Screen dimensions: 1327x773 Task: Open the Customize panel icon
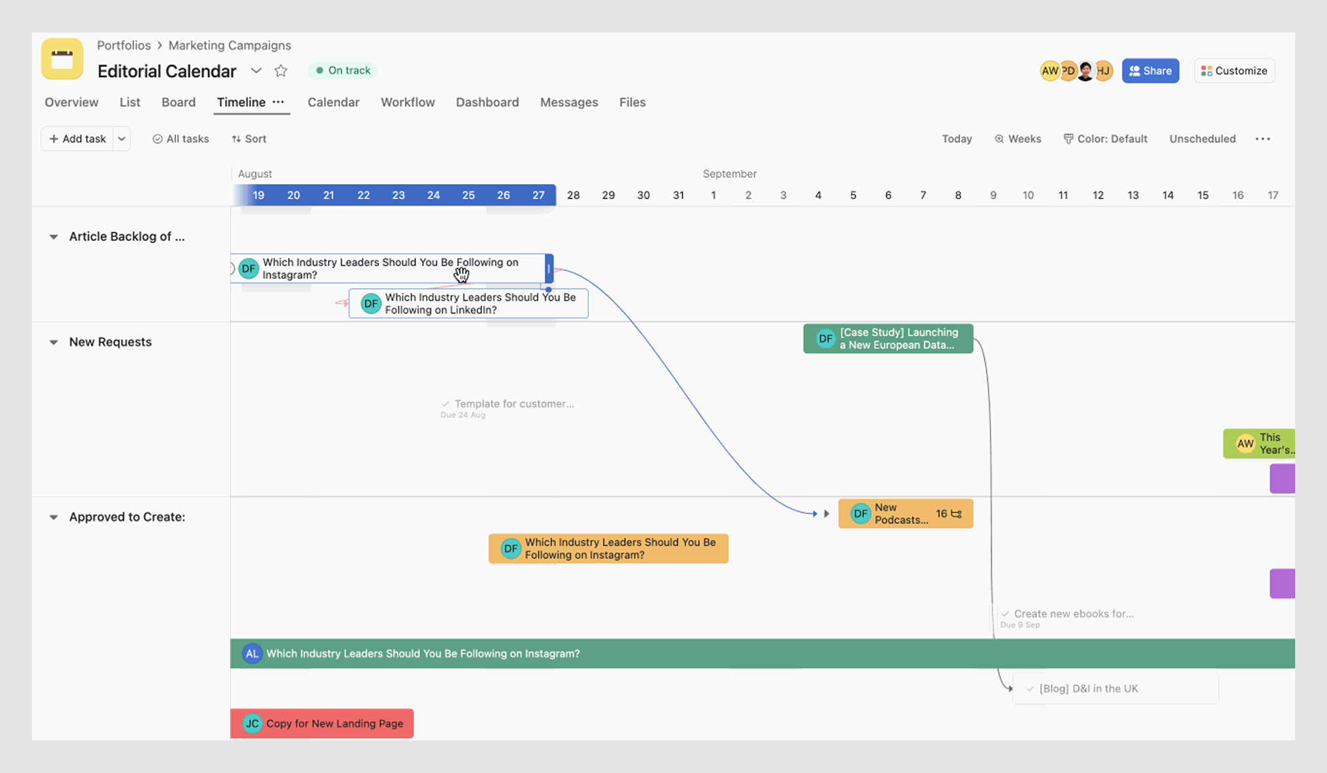(x=1208, y=70)
